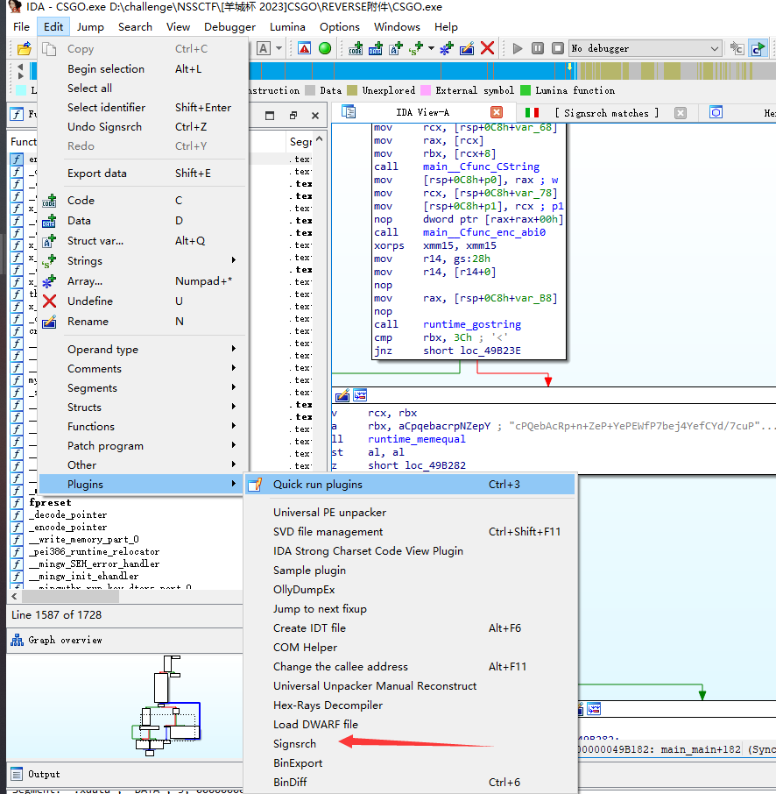The image size is (776, 794).
Task: Click the blue asterisk array toolbar icon
Action: point(446,49)
